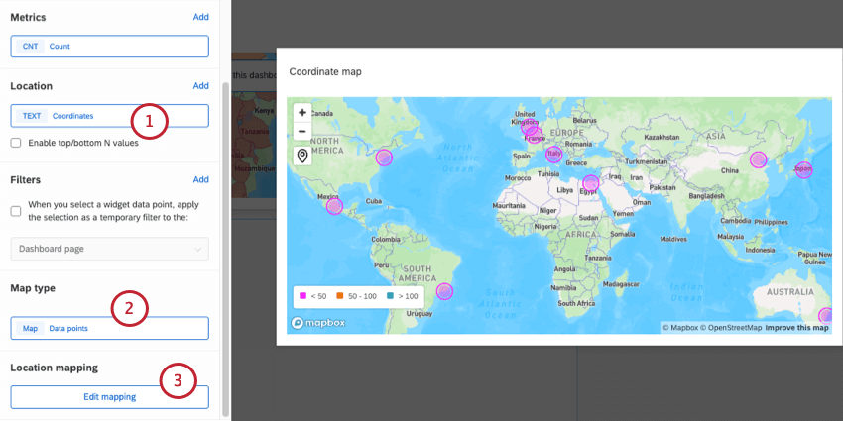
Task: Select the data point over United Kingdom
Action: [x=529, y=127]
